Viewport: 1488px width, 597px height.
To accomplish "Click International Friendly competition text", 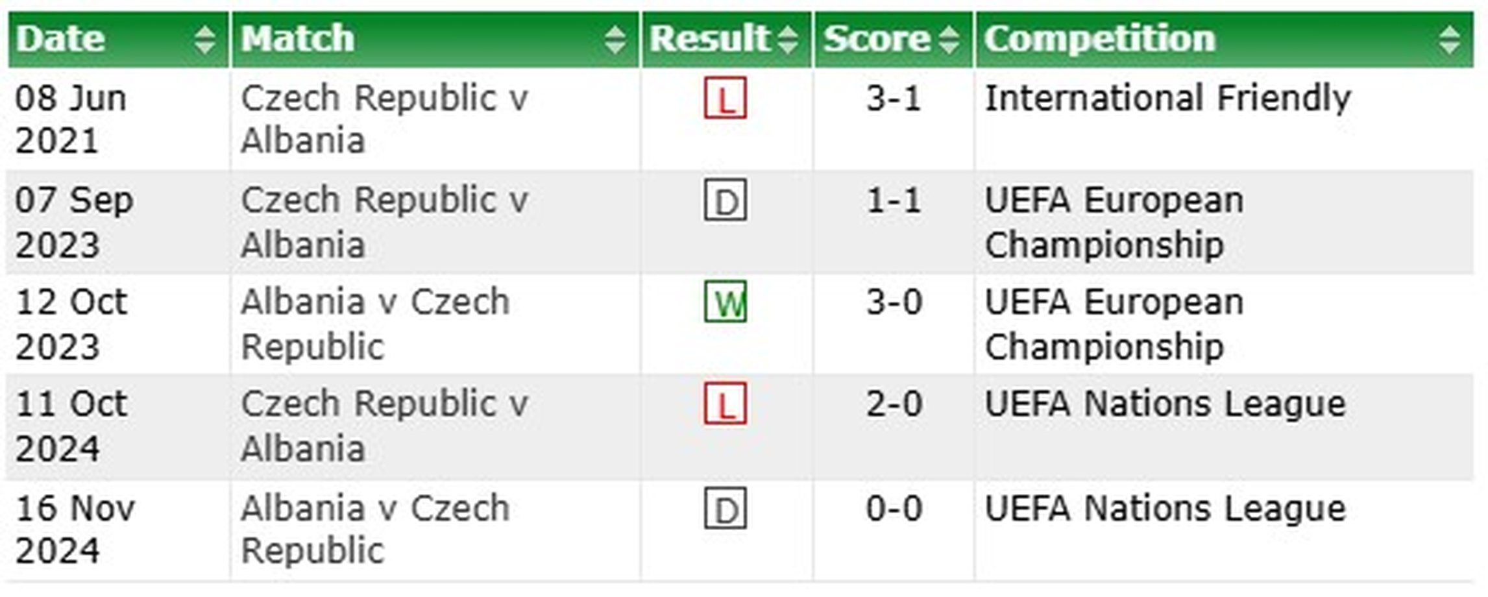I will pyautogui.click(x=1167, y=99).
